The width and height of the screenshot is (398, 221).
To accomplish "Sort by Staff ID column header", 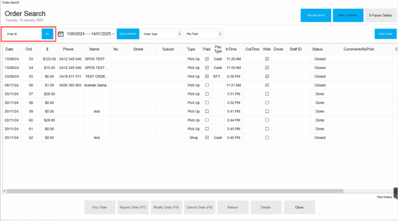I will click(x=295, y=49).
